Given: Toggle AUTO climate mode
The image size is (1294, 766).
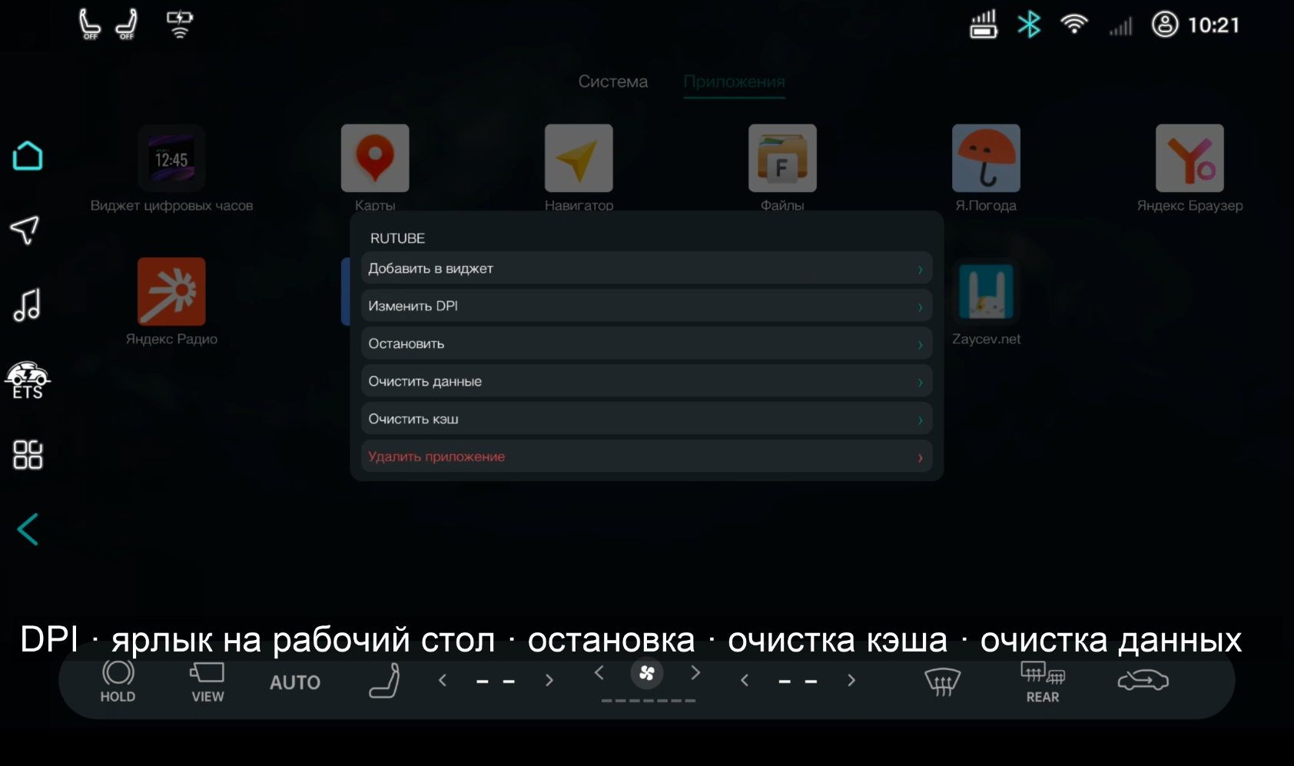Looking at the screenshot, I should click(x=295, y=682).
